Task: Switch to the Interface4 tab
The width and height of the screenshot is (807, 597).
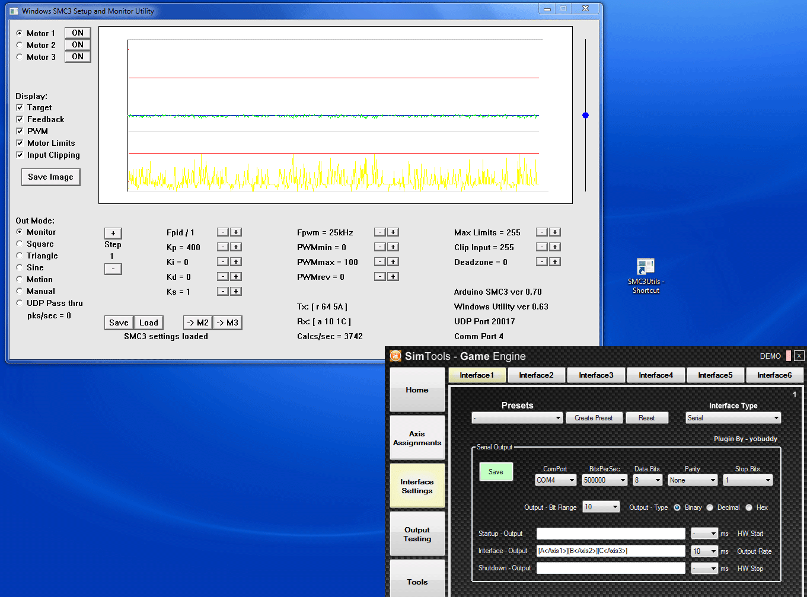Action: [x=656, y=375]
